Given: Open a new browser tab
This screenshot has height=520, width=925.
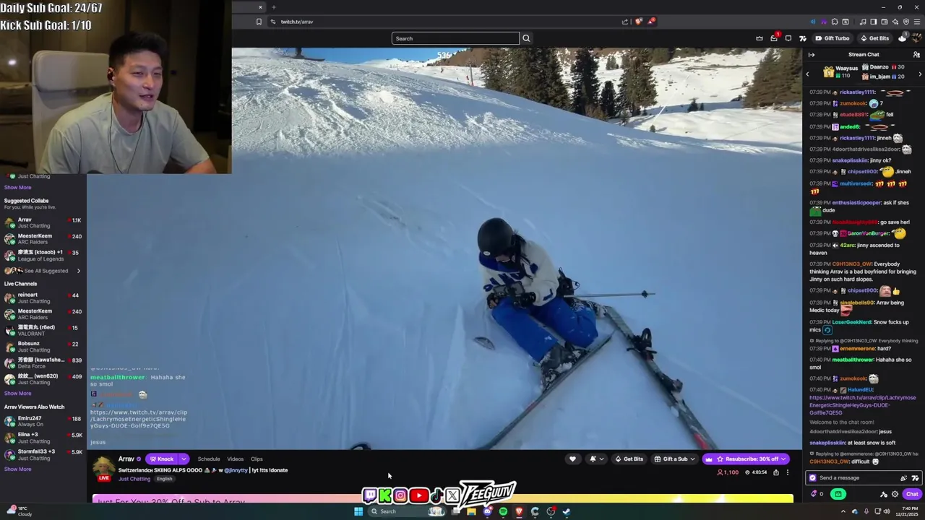Looking at the screenshot, I should click(273, 7).
